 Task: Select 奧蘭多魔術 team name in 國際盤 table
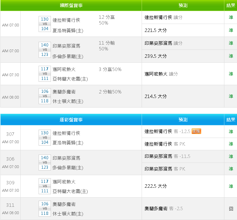coord(64,92)
